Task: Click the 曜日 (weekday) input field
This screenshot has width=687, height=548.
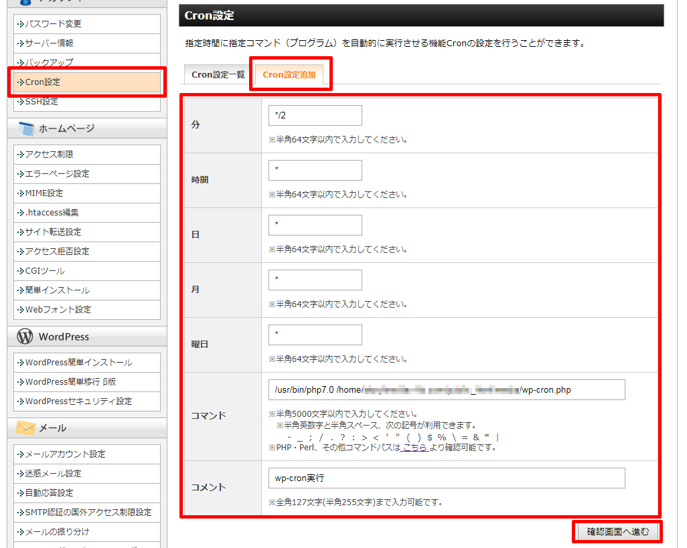Action: pos(315,335)
